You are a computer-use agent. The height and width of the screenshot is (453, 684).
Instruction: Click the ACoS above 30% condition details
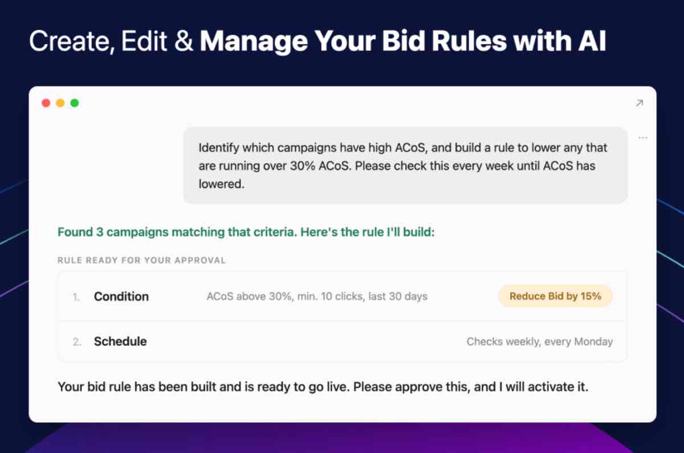pos(317,296)
